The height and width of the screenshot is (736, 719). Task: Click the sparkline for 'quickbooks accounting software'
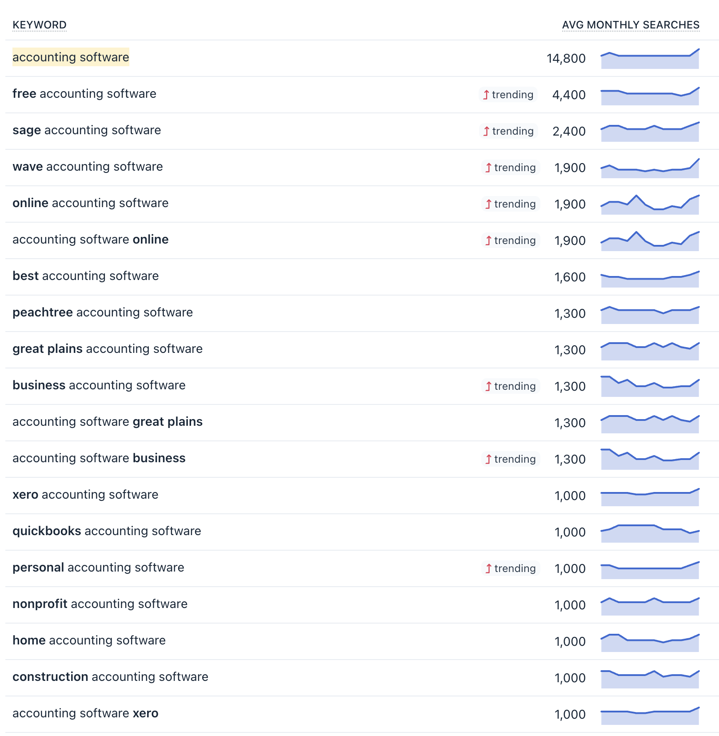coord(650,532)
